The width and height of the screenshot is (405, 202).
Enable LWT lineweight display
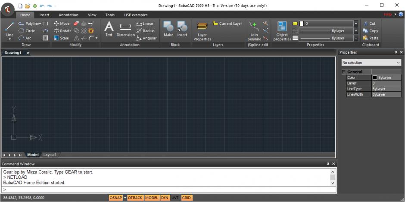[x=175, y=198]
